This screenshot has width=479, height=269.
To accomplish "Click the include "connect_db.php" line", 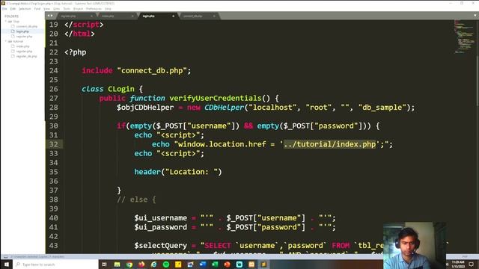I will tap(136, 70).
